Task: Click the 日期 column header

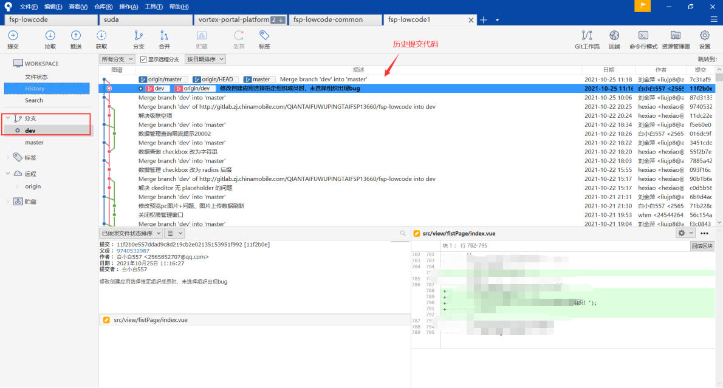Action: (609, 70)
